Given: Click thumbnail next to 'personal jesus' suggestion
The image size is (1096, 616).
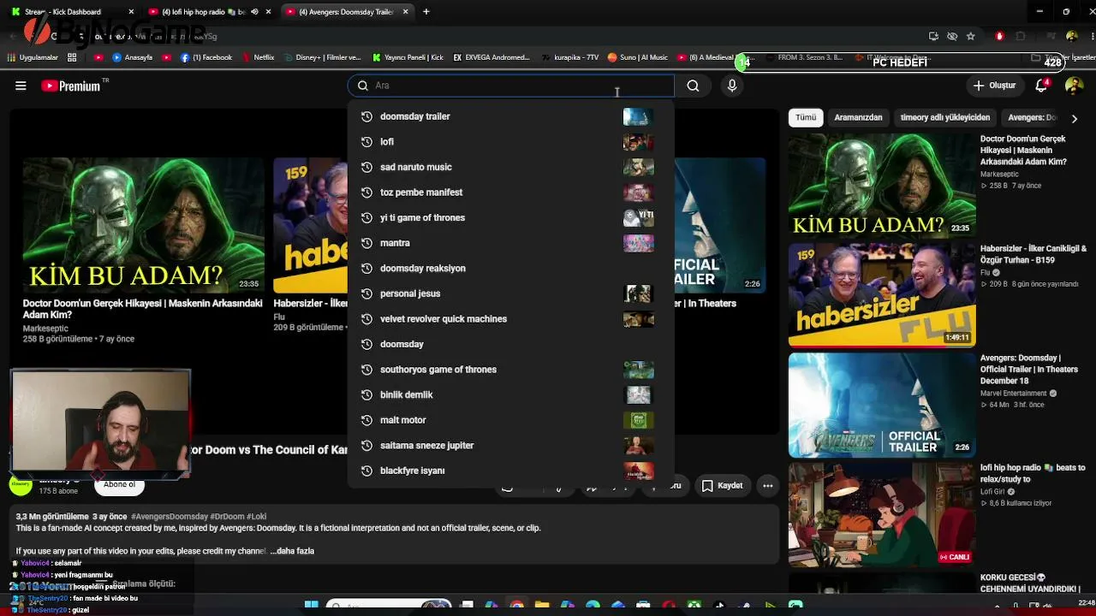Looking at the screenshot, I should (x=638, y=293).
